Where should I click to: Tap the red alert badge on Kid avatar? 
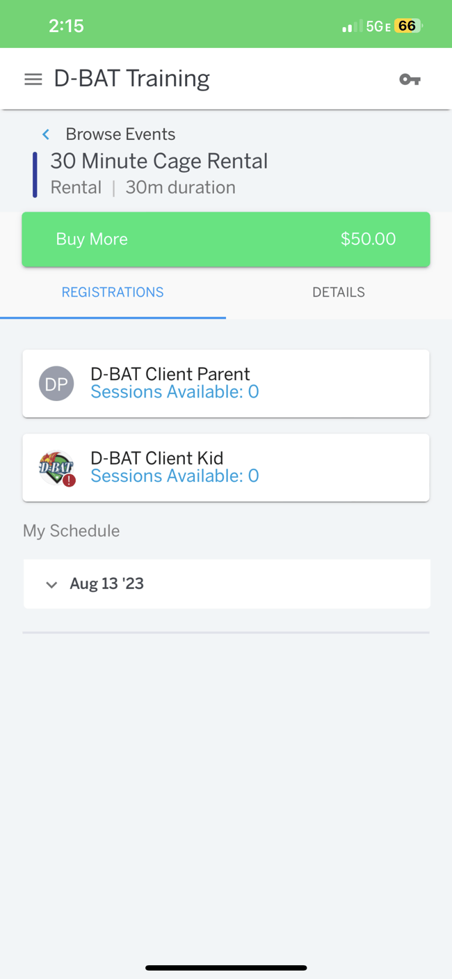(x=69, y=480)
